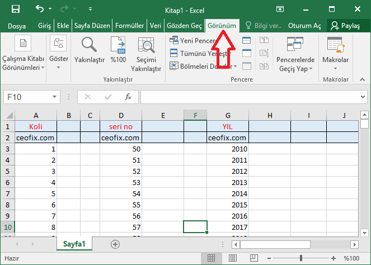Click the Gizle (hide window) icon
This screenshot has height=265, width=371.
tap(247, 53)
